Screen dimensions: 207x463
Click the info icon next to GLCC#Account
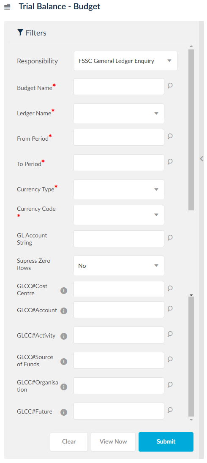[64, 311]
